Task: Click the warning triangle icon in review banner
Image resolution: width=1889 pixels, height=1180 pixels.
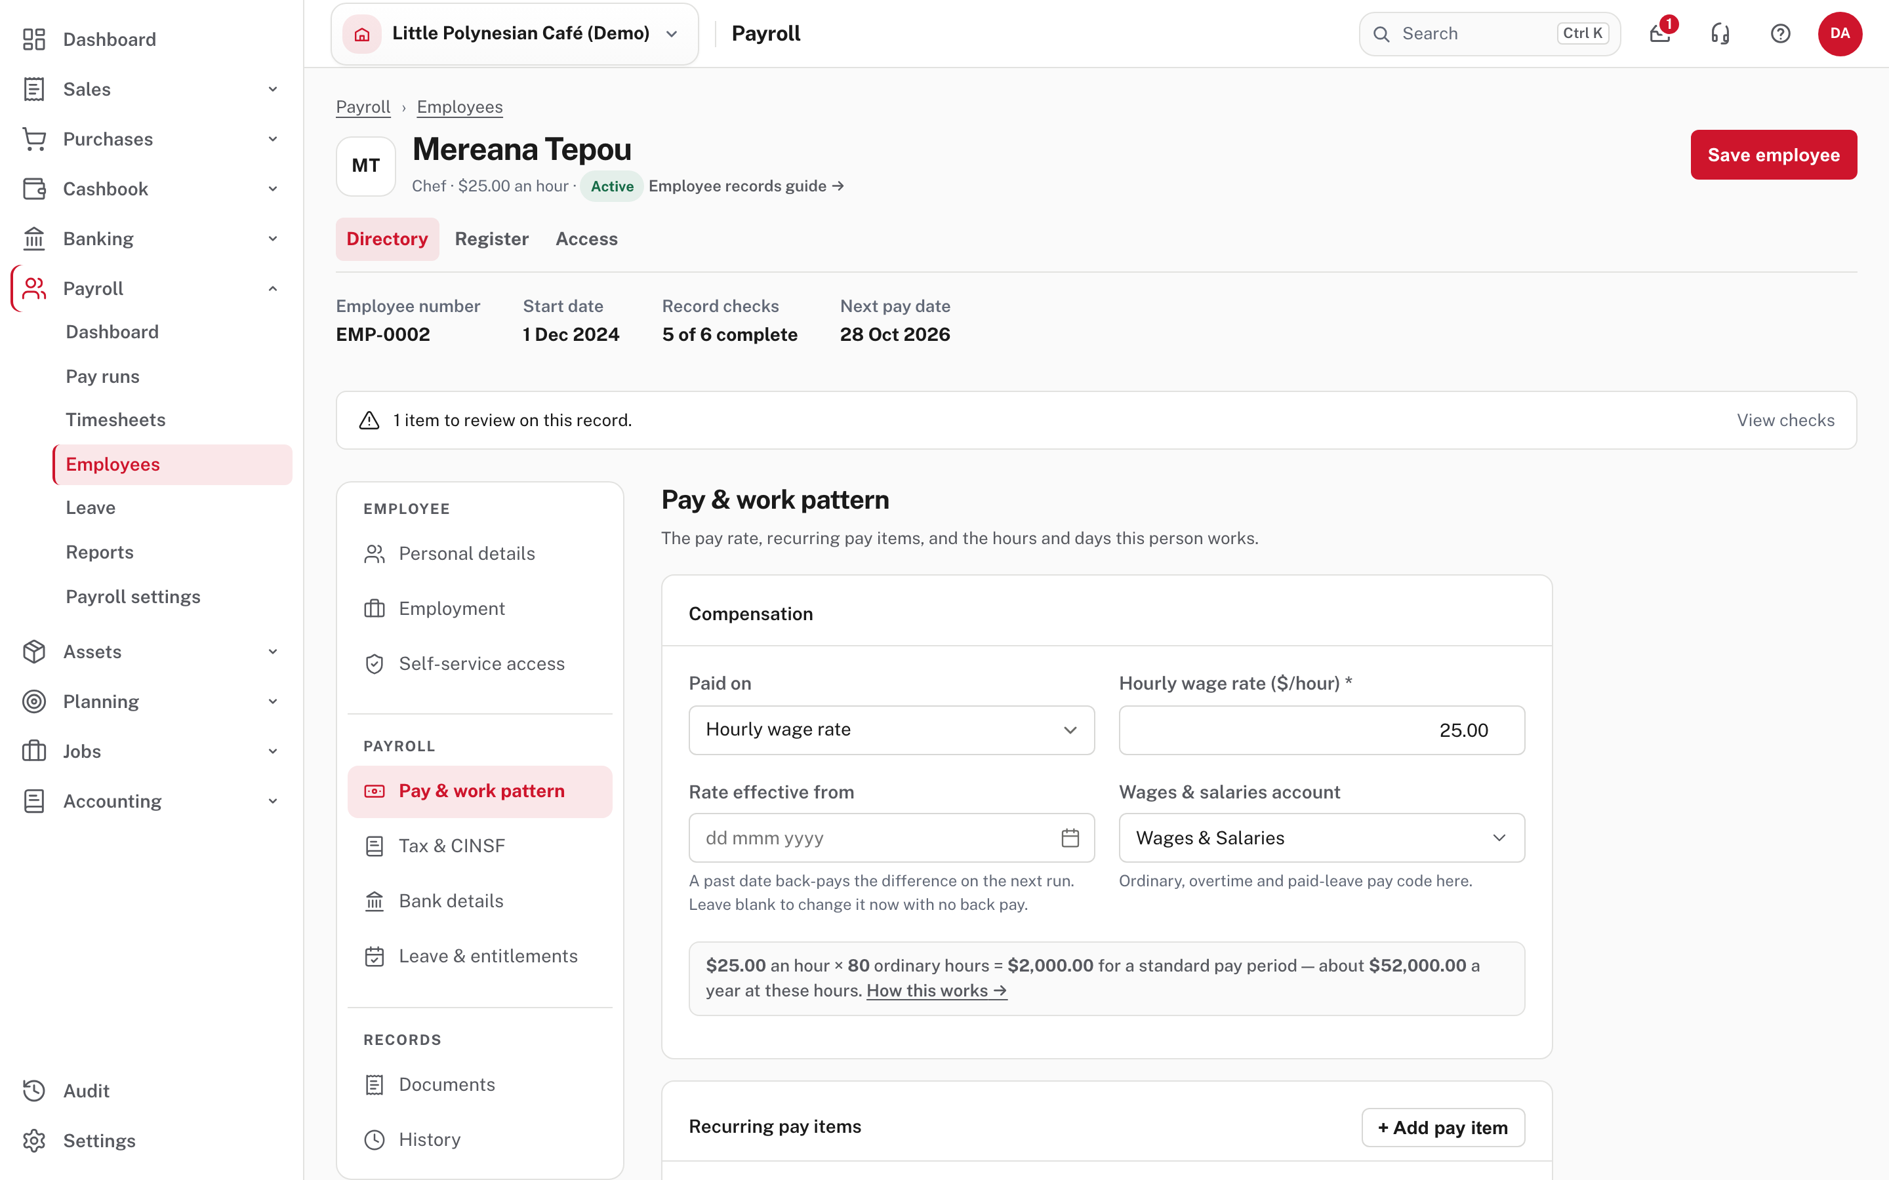Action: pyautogui.click(x=369, y=420)
